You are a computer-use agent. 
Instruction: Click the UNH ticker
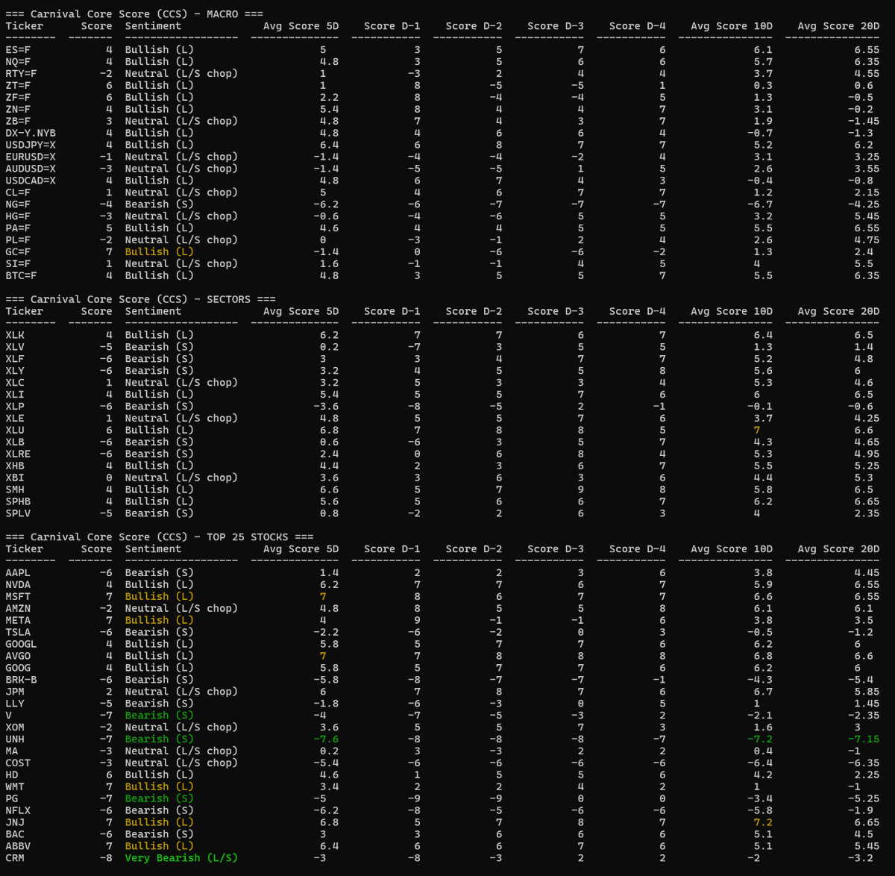(x=15, y=739)
